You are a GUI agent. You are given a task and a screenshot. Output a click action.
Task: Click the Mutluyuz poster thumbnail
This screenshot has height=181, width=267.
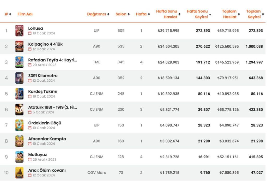(19, 157)
